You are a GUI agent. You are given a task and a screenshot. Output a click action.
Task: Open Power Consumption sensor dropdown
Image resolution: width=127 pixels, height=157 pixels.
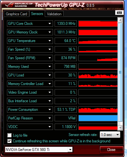coord(50,110)
